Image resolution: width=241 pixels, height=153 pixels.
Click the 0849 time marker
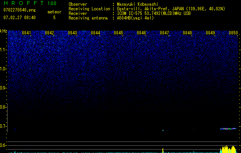tap(210, 33)
